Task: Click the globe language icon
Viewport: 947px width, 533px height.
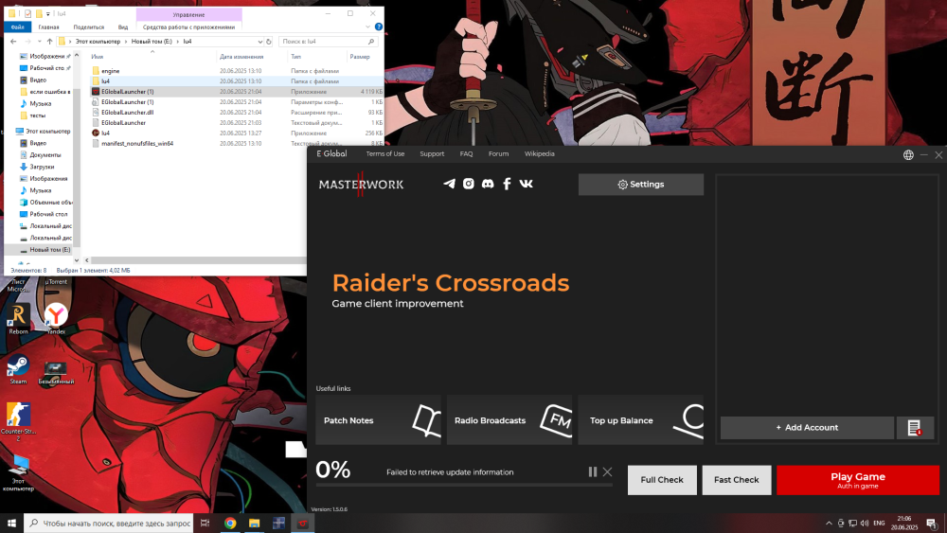Action: tap(908, 154)
